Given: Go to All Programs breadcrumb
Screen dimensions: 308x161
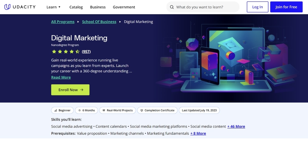Looking at the screenshot, I should tap(63, 22).
